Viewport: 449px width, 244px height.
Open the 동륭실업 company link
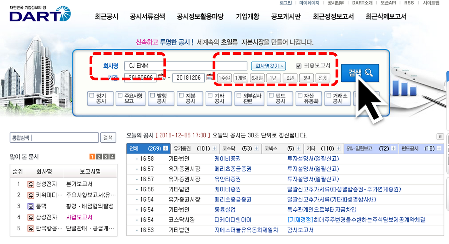pos(225,210)
